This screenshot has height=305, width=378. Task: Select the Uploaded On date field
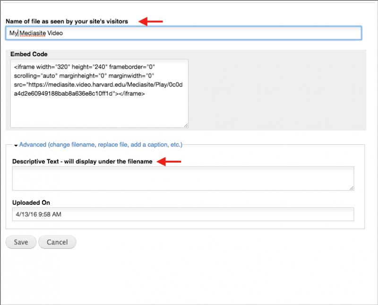183,214
